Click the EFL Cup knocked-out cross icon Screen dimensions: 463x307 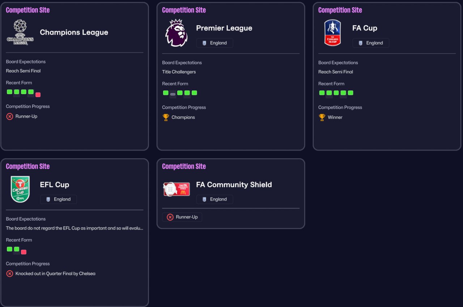[x=10, y=274]
